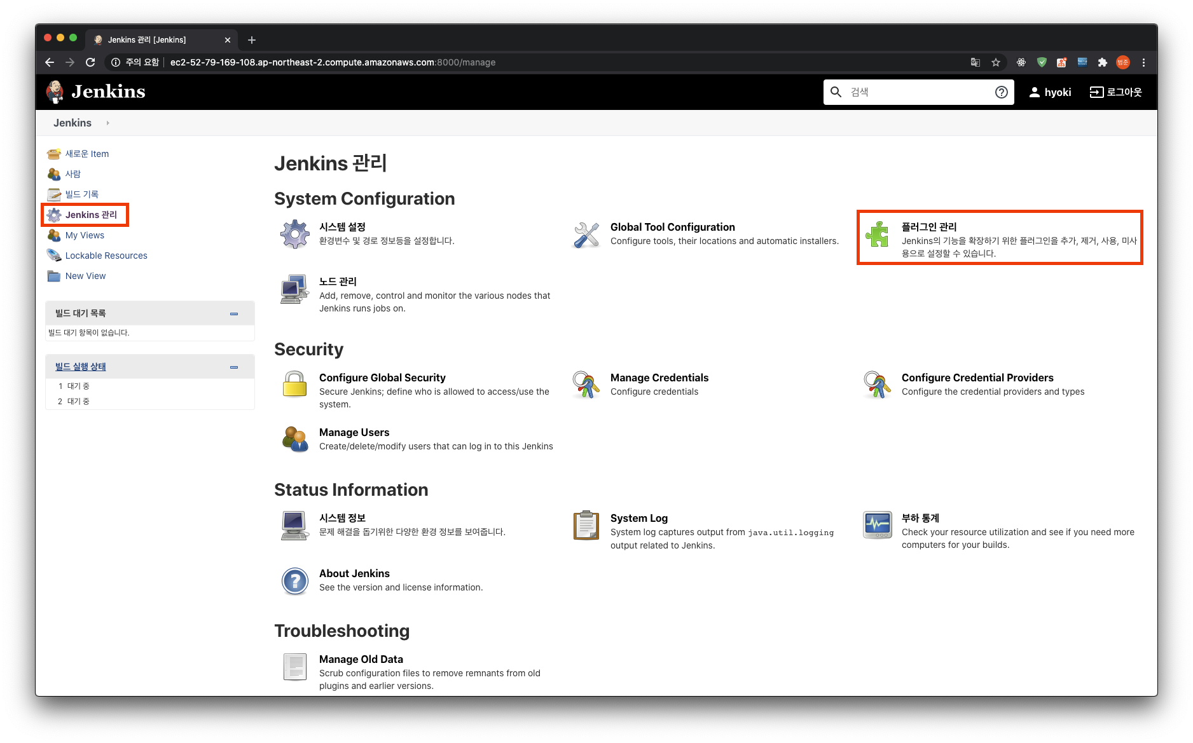The width and height of the screenshot is (1193, 743).
Task: Click the New View folder icon
Action: (x=54, y=276)
